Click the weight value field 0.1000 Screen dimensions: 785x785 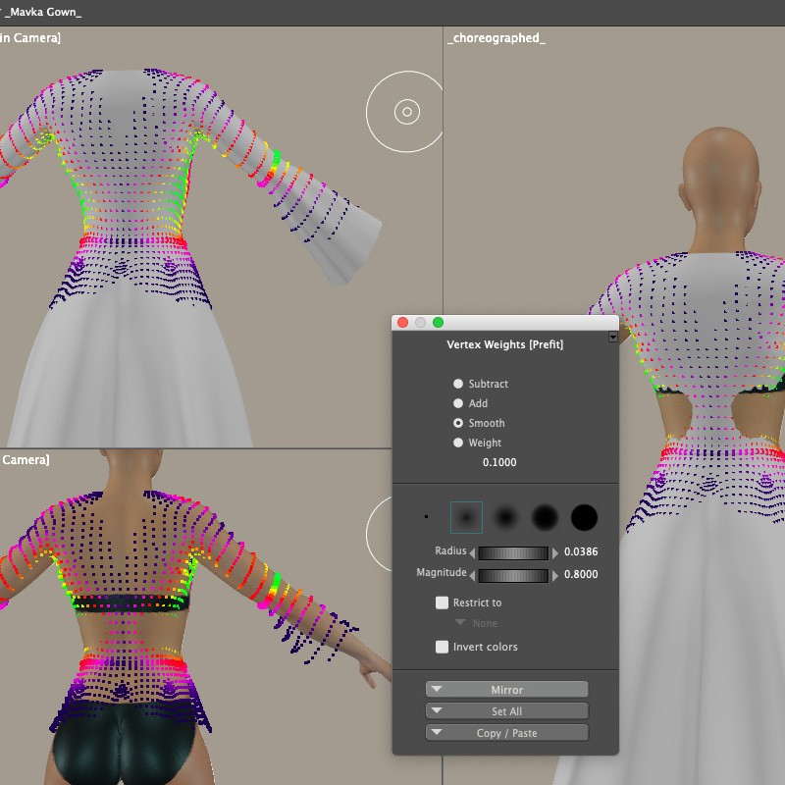499,462
